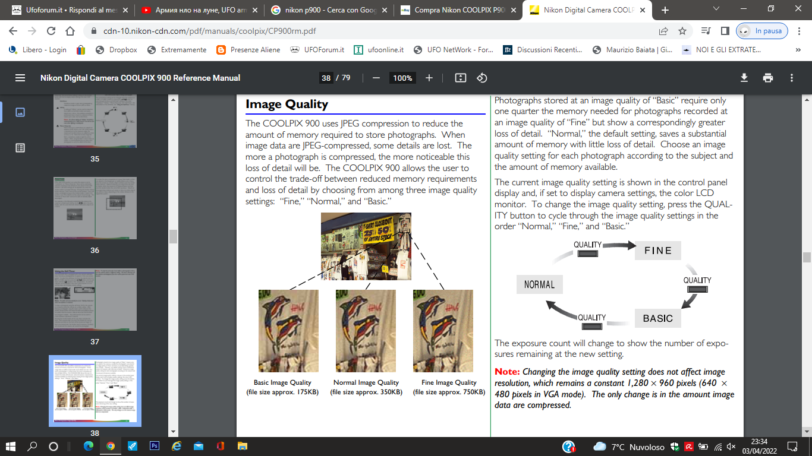Open the Chrome three-dot menu
The image size is (812, 456).
pyautogui.click(x=800, y=31)
